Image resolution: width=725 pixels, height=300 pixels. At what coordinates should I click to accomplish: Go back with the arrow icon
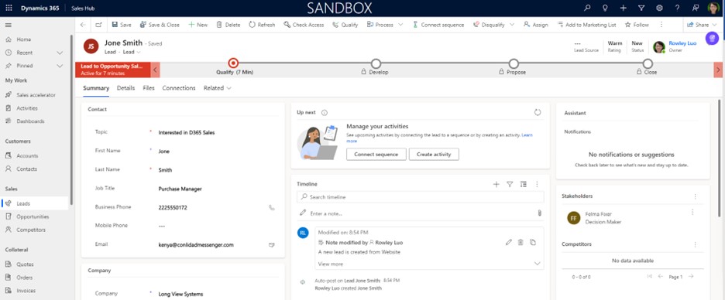pyautogui.click(x=83, y=25)
